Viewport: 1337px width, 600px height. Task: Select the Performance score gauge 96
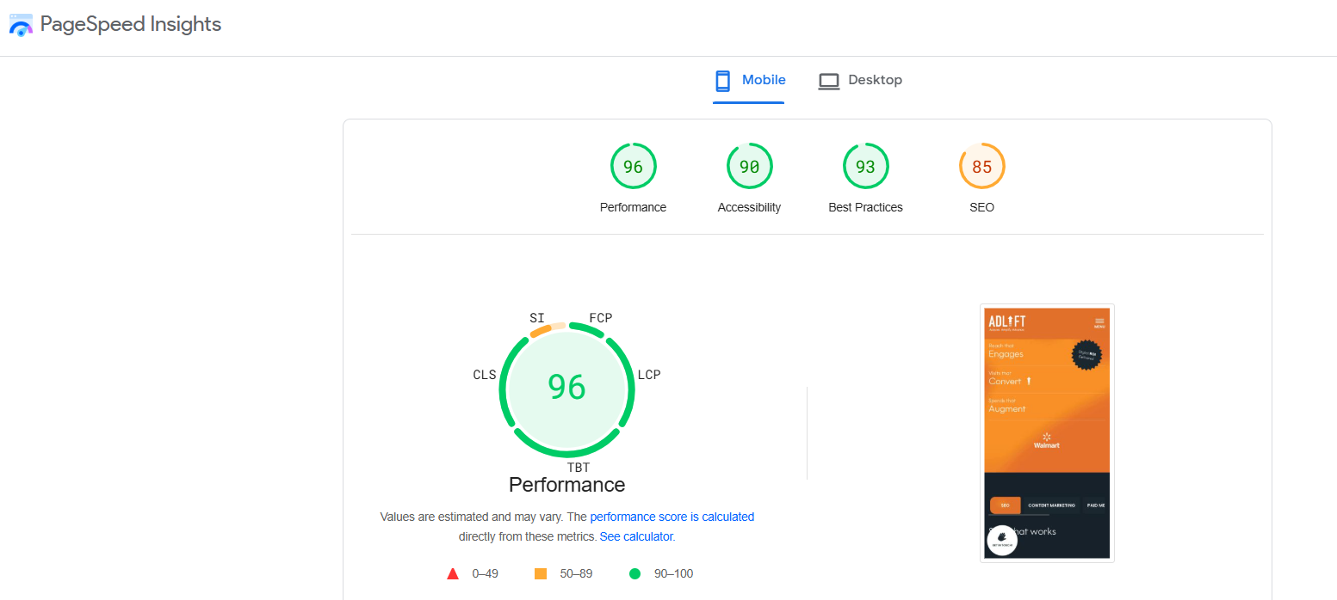633,167
